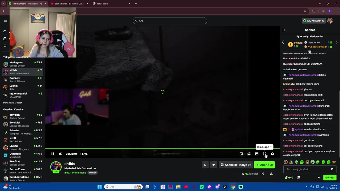Open browser extensions puzzle icon
Screen dimensions: 340x191
(x=314, y=11)
